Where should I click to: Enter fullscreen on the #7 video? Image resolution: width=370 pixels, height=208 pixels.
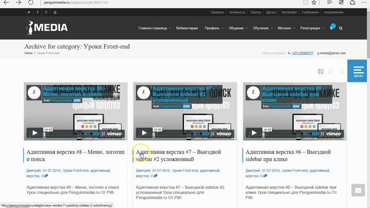pyautogui.click(x=213, y=133)
